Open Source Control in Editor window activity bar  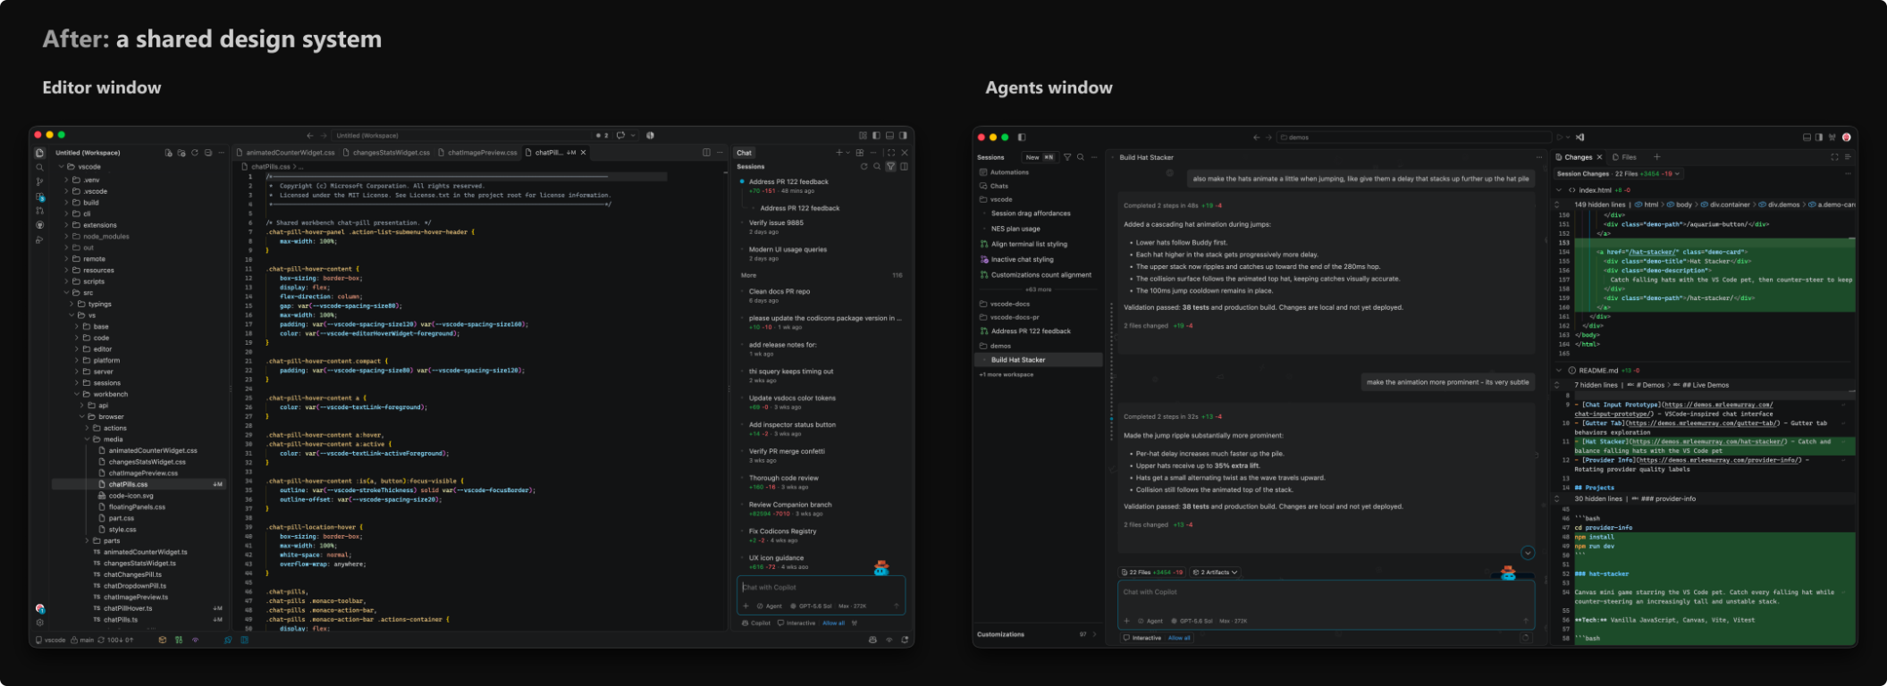[39, 181]
